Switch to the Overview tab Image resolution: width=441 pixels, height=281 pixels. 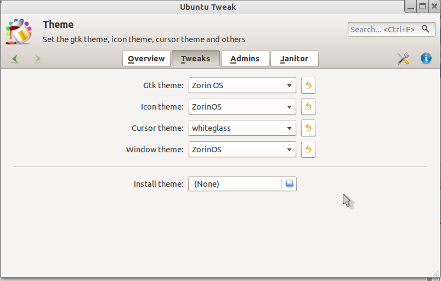pyautogui.click(x=146, y=59)
